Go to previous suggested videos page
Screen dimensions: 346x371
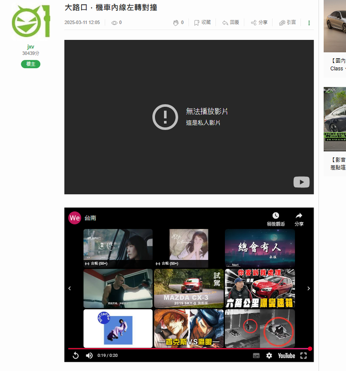(70, 289)
